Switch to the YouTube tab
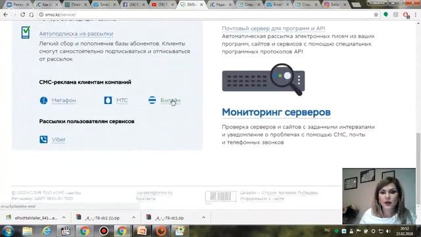Image resolution: width=421 pixels, height=237 pixels. click(162, 5)
